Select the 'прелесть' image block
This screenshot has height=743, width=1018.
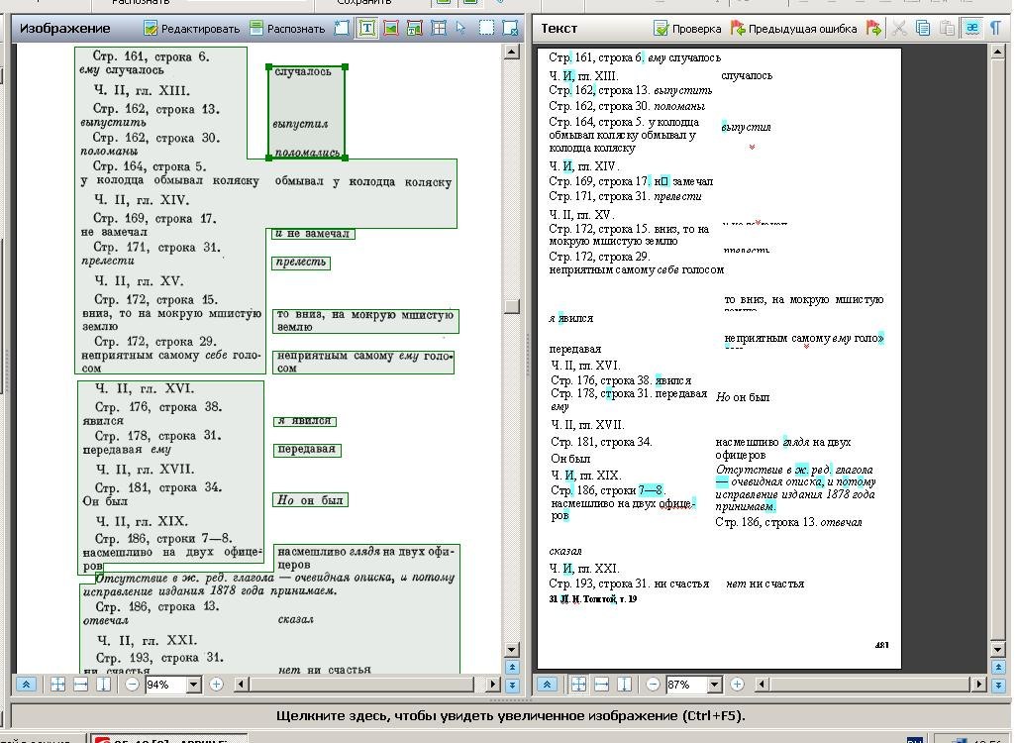tap(301, 263)
